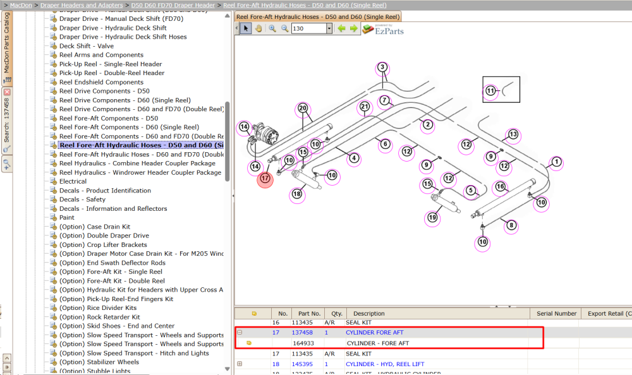Click the zoom value field showing 130
The image size is (632, 375).
(309, 28)
